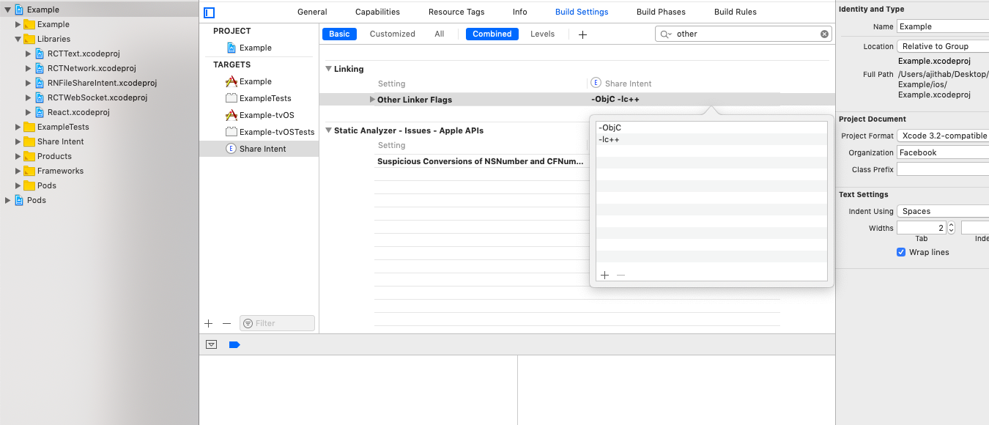Image resolution: width=989 pixels, height=425 pixels.
Task: Remove selected target with minus button
Action: click(226, 323)
